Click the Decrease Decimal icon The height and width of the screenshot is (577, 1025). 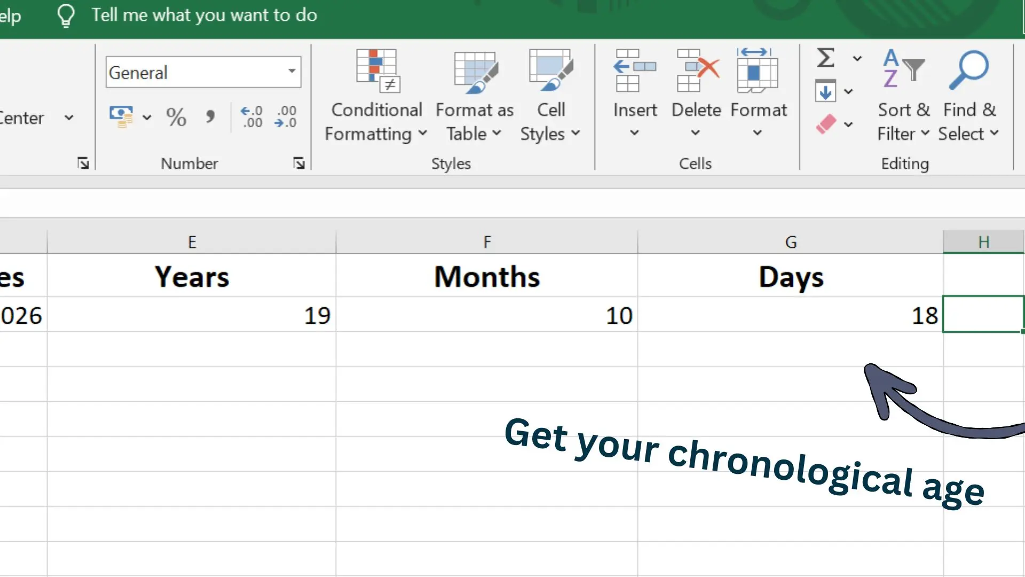[x=286, y=116]
